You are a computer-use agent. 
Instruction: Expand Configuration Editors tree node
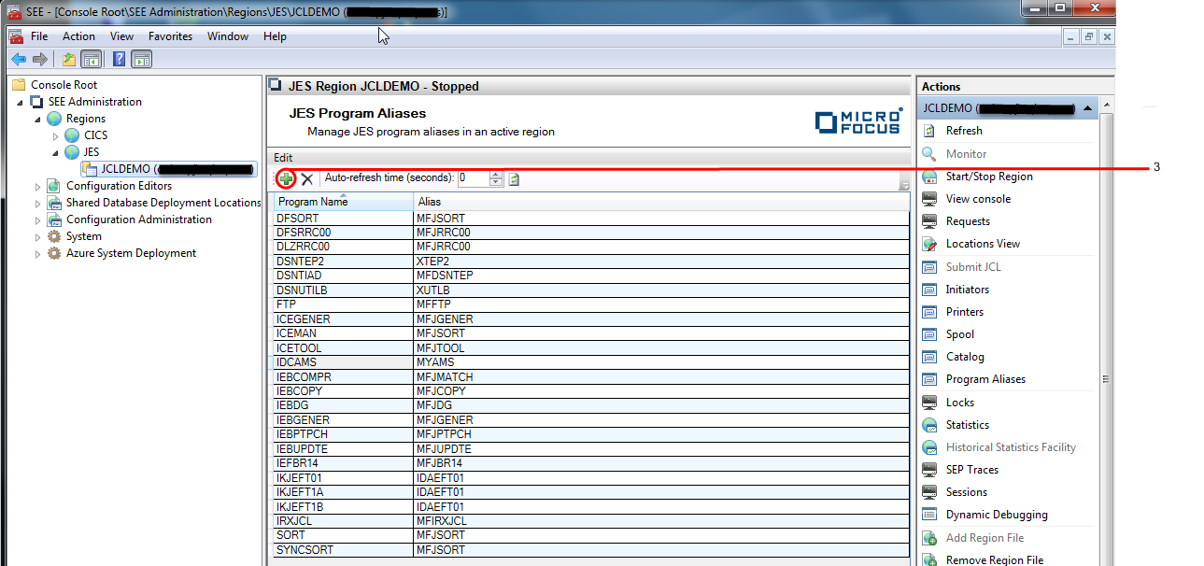click(38, 186)
